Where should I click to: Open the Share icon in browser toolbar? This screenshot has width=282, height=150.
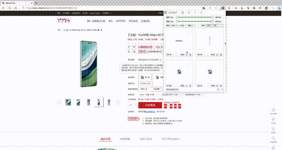[260, 8]
